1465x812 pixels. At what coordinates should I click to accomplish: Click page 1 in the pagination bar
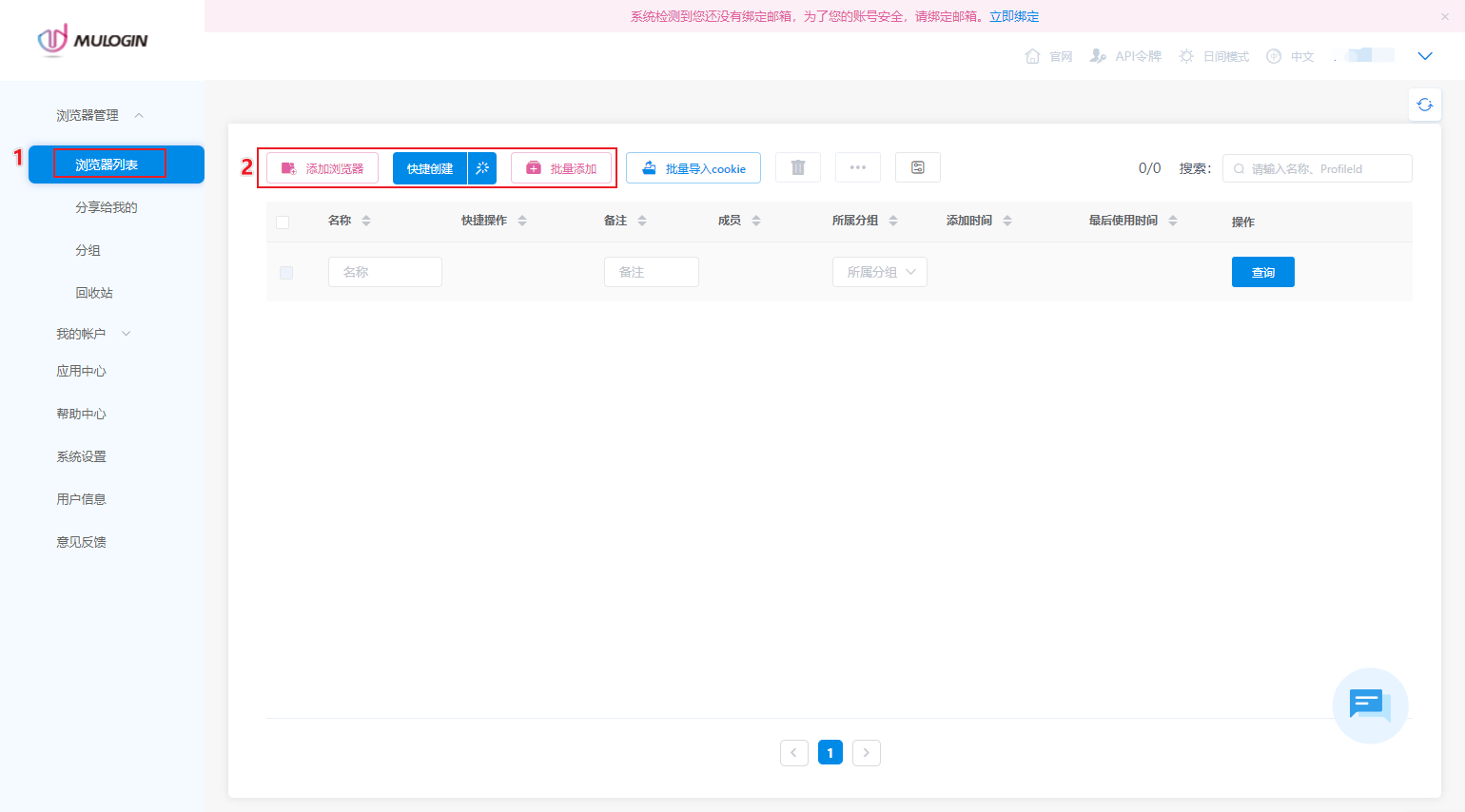[x=830, y=752]
